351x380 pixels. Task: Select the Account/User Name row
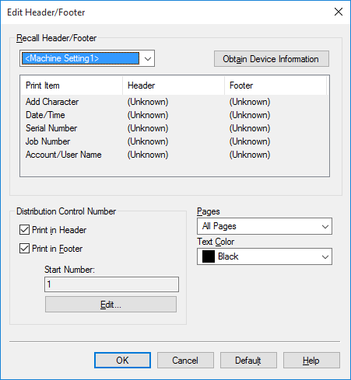point(174,155)
